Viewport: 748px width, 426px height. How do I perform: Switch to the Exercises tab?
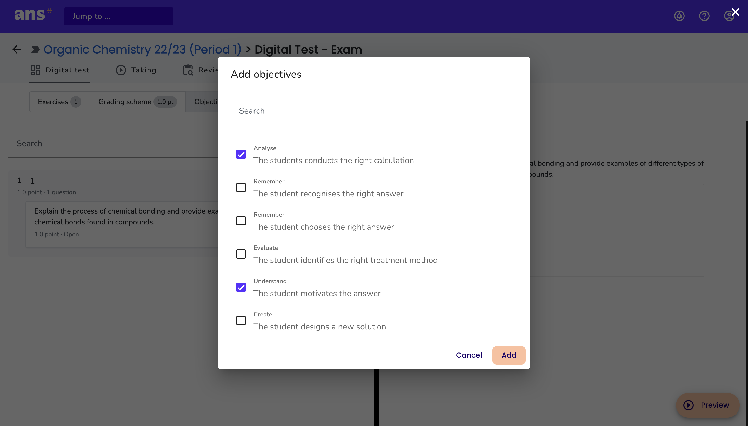click(x=59, y=102)
